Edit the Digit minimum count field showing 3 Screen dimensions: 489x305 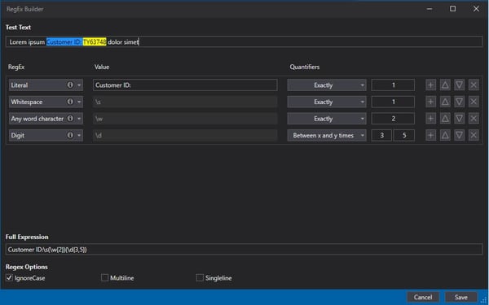[381, 135]
